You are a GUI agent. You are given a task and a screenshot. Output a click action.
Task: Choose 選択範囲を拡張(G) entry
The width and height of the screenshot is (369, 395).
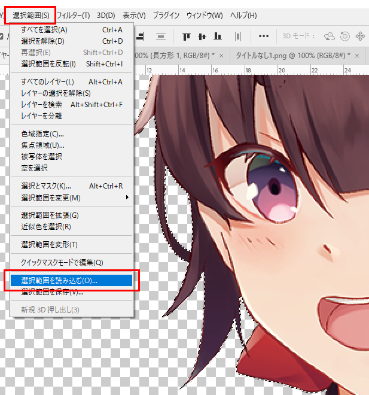tap(72, 215)
